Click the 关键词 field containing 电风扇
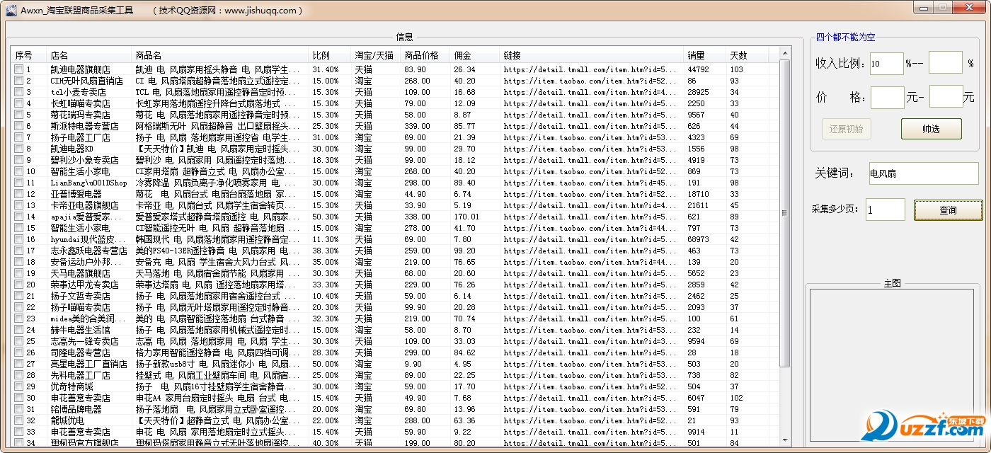Image resolution: width=991 pixels, height=453 pixels. tap(923, 173)
